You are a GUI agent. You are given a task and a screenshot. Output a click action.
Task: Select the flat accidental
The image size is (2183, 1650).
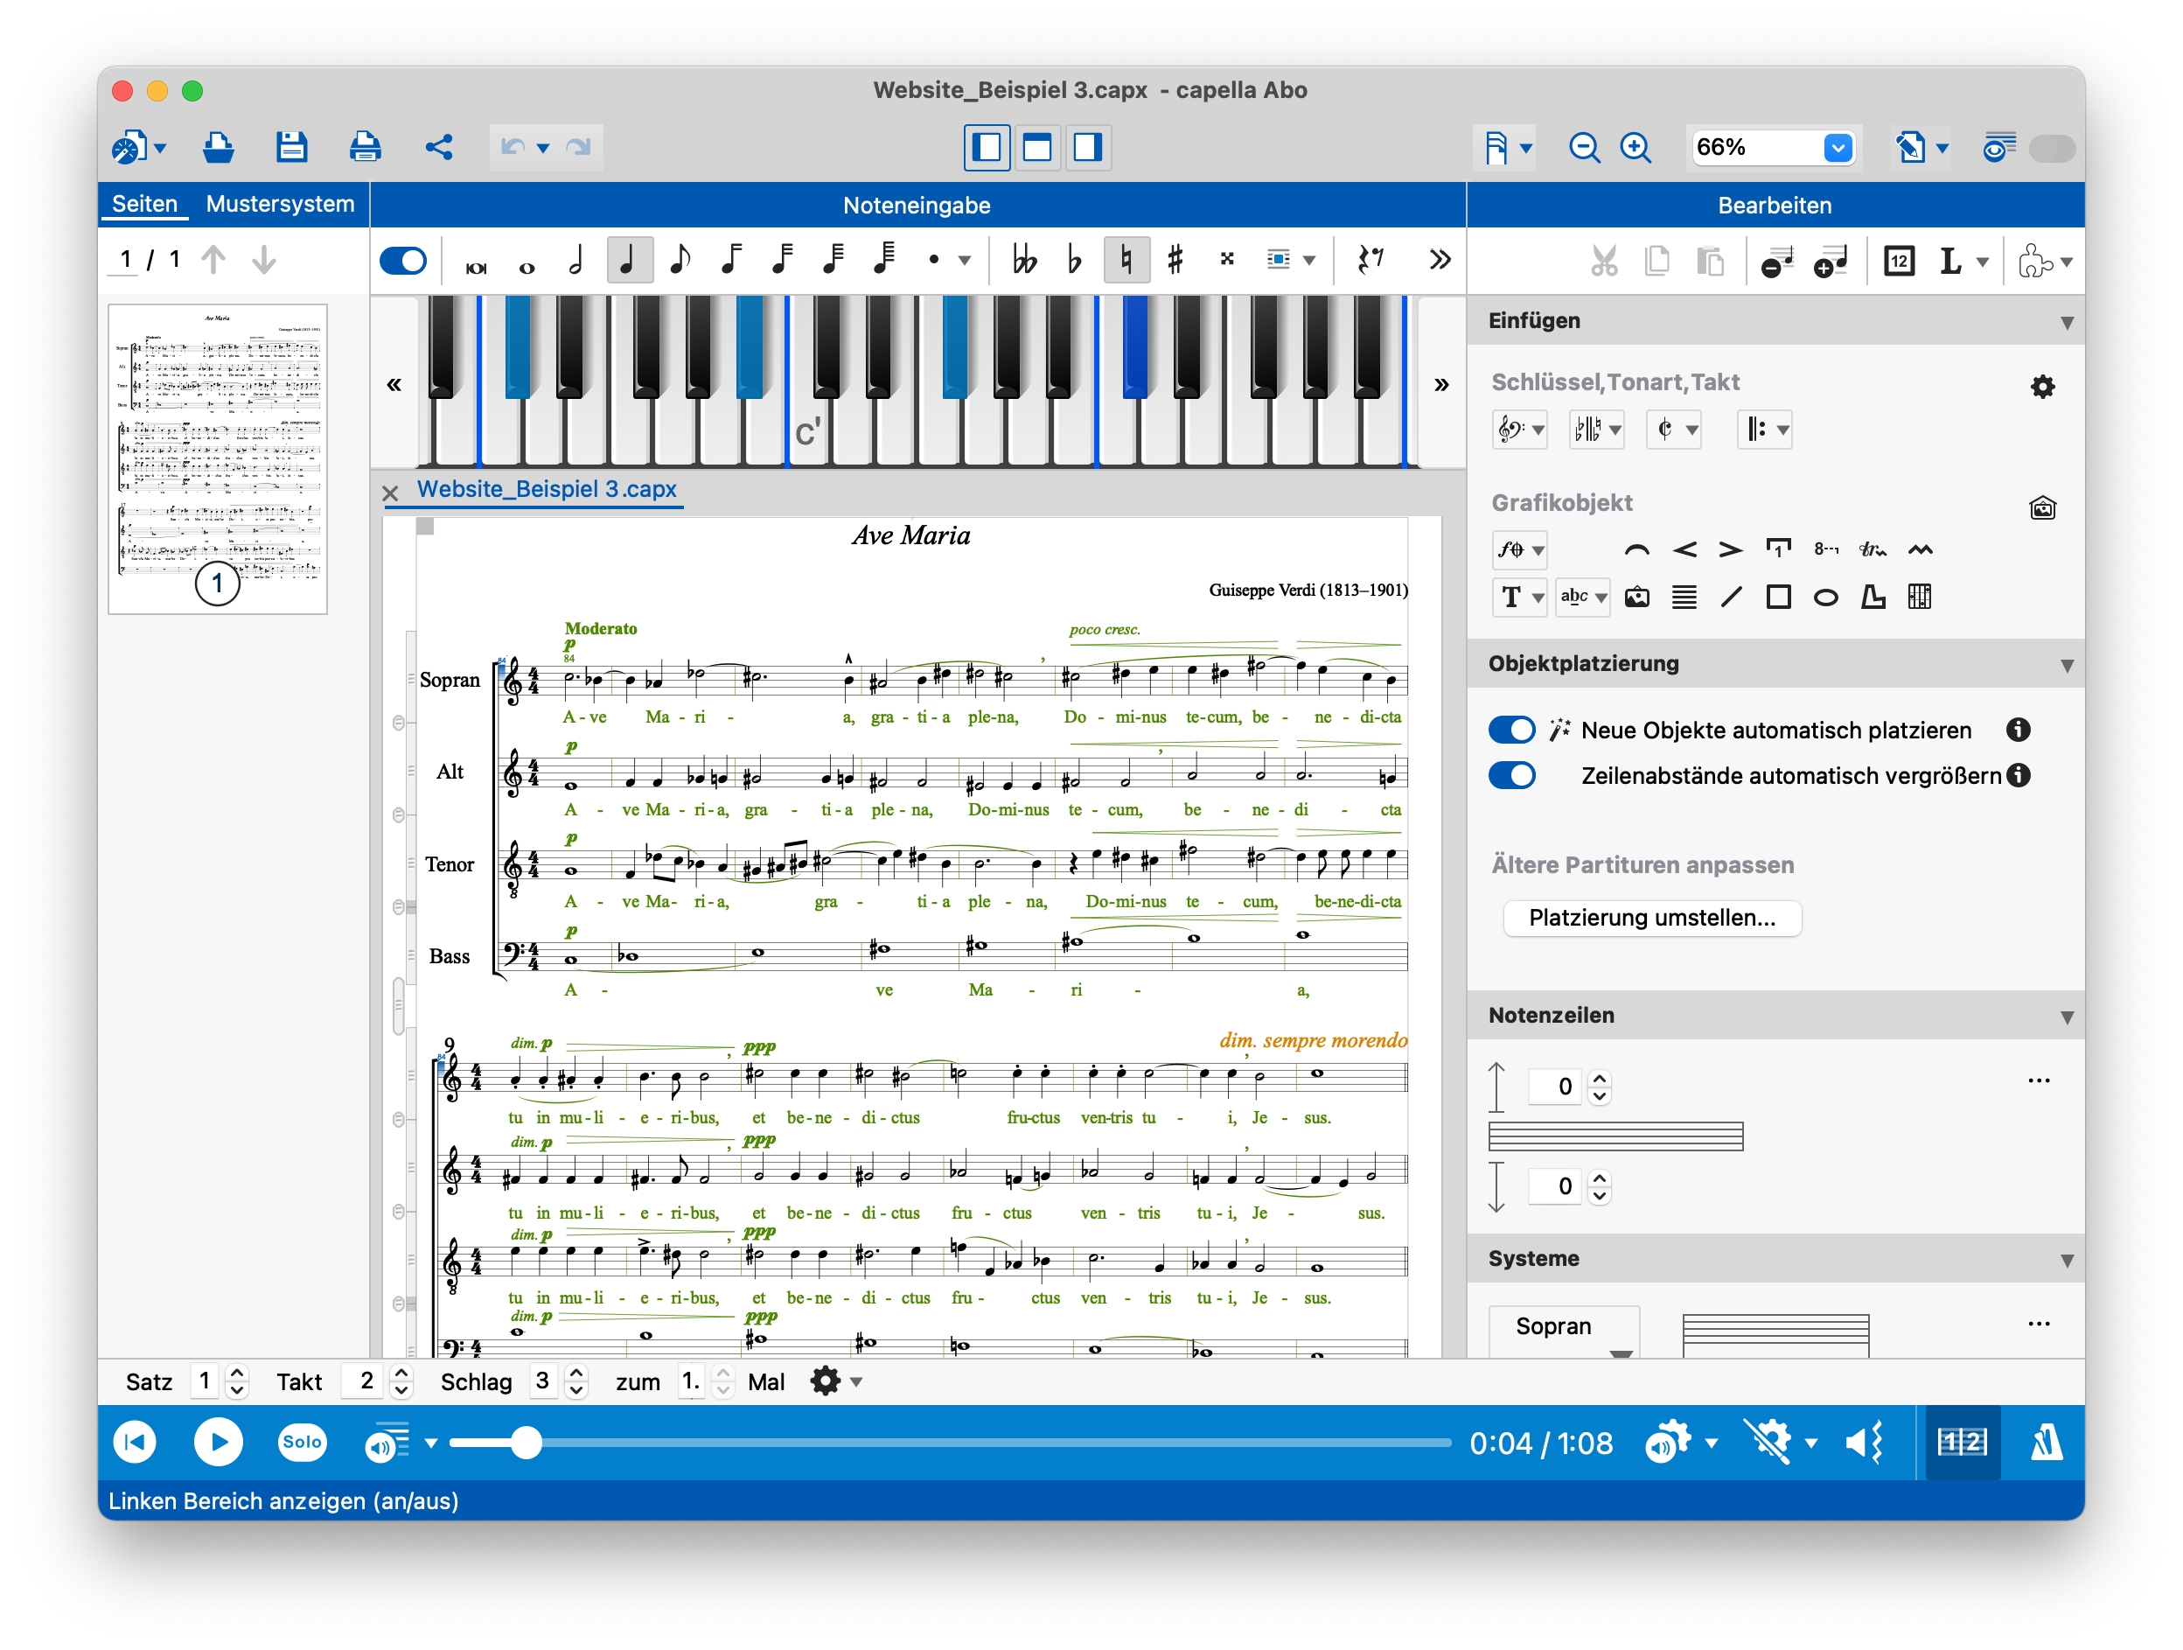[1075, 260]
